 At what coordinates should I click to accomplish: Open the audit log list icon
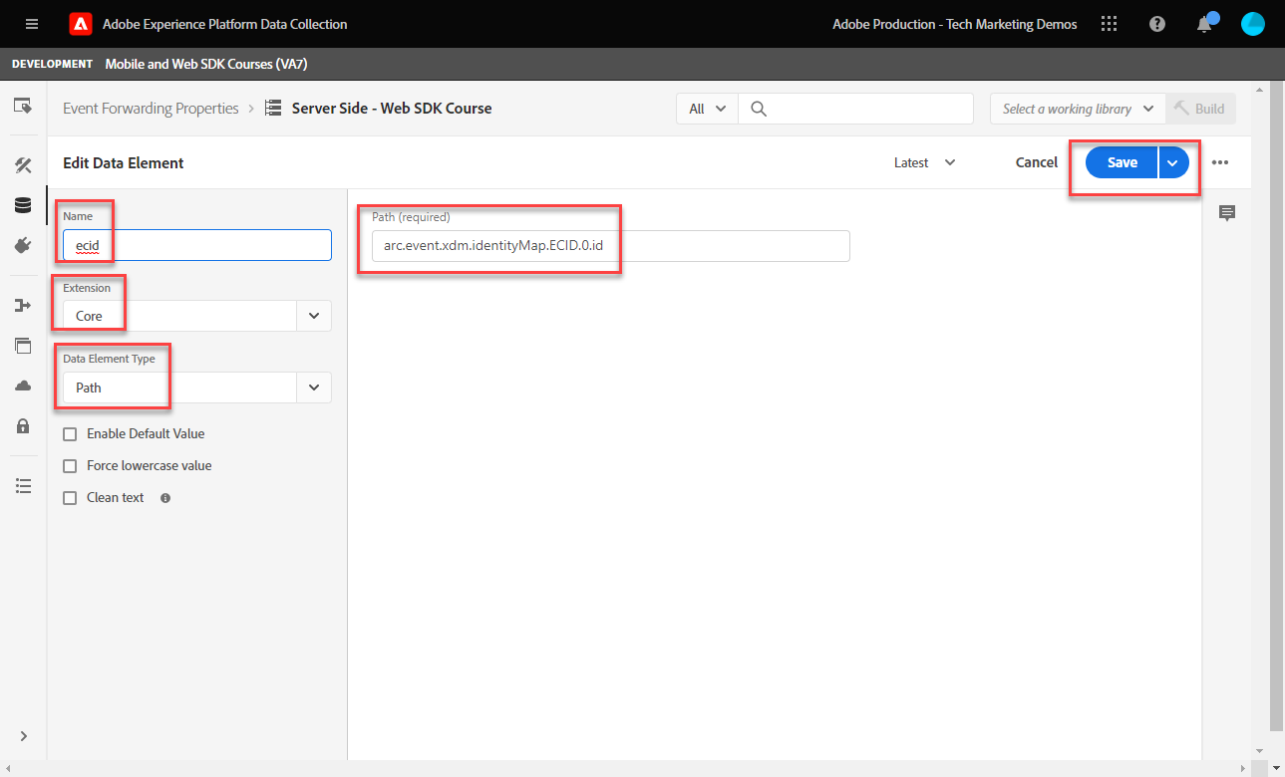tap(23, 485)
